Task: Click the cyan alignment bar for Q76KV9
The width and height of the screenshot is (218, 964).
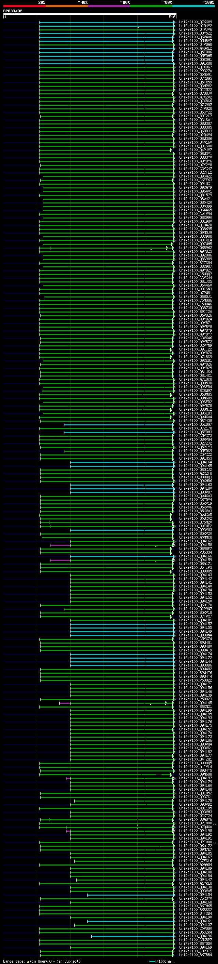Action: click(x=107, y=23)
